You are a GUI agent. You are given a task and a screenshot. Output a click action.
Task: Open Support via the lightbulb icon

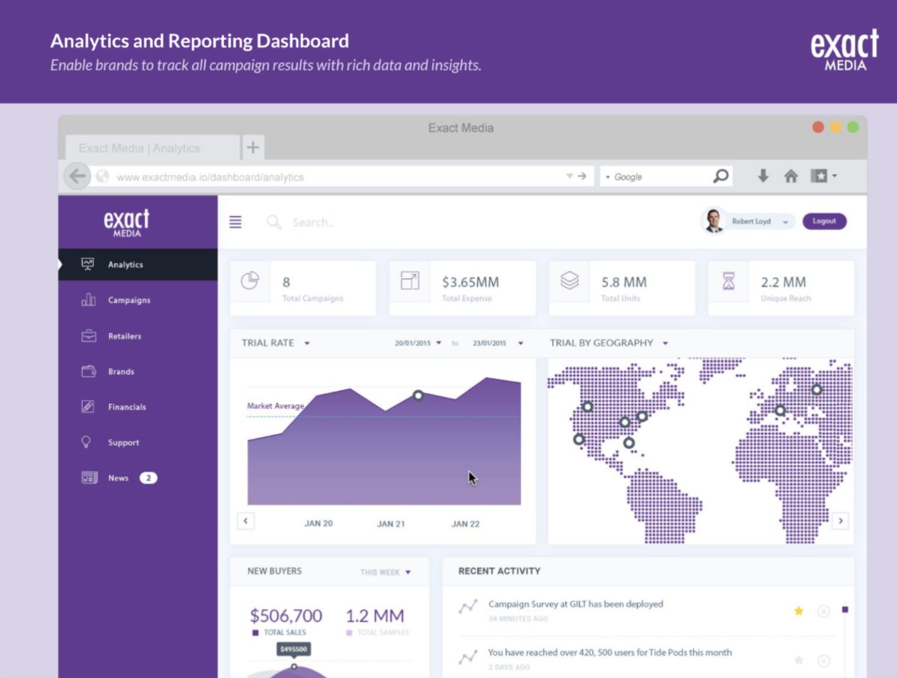(88, 442)
